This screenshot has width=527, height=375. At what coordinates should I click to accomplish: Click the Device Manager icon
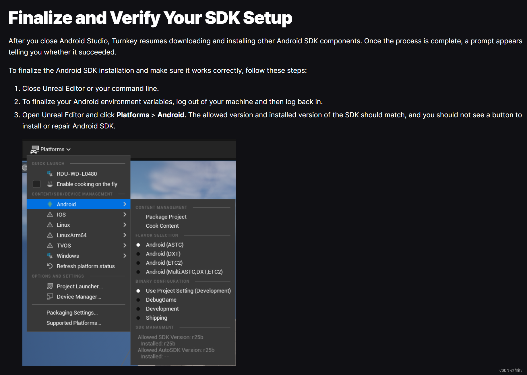point(50,296)
